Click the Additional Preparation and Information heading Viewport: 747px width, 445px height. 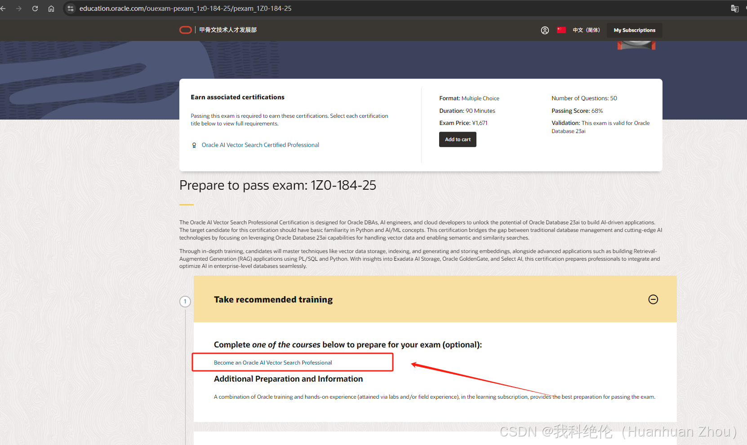click(288, 379)
